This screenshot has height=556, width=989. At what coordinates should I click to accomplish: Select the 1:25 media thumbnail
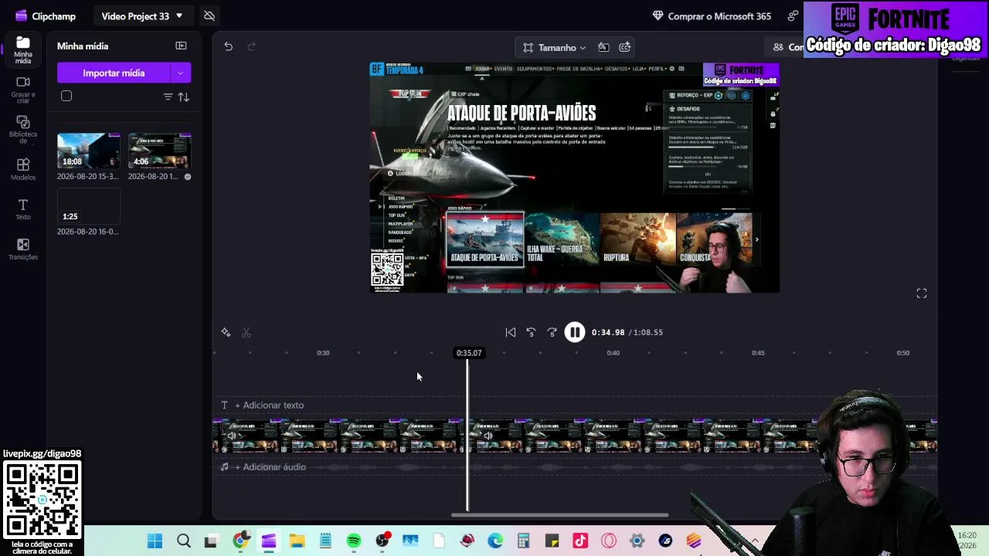click(88, 206)
